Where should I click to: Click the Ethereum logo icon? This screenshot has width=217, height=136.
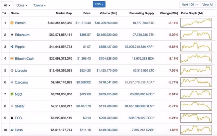pos(12,35)
